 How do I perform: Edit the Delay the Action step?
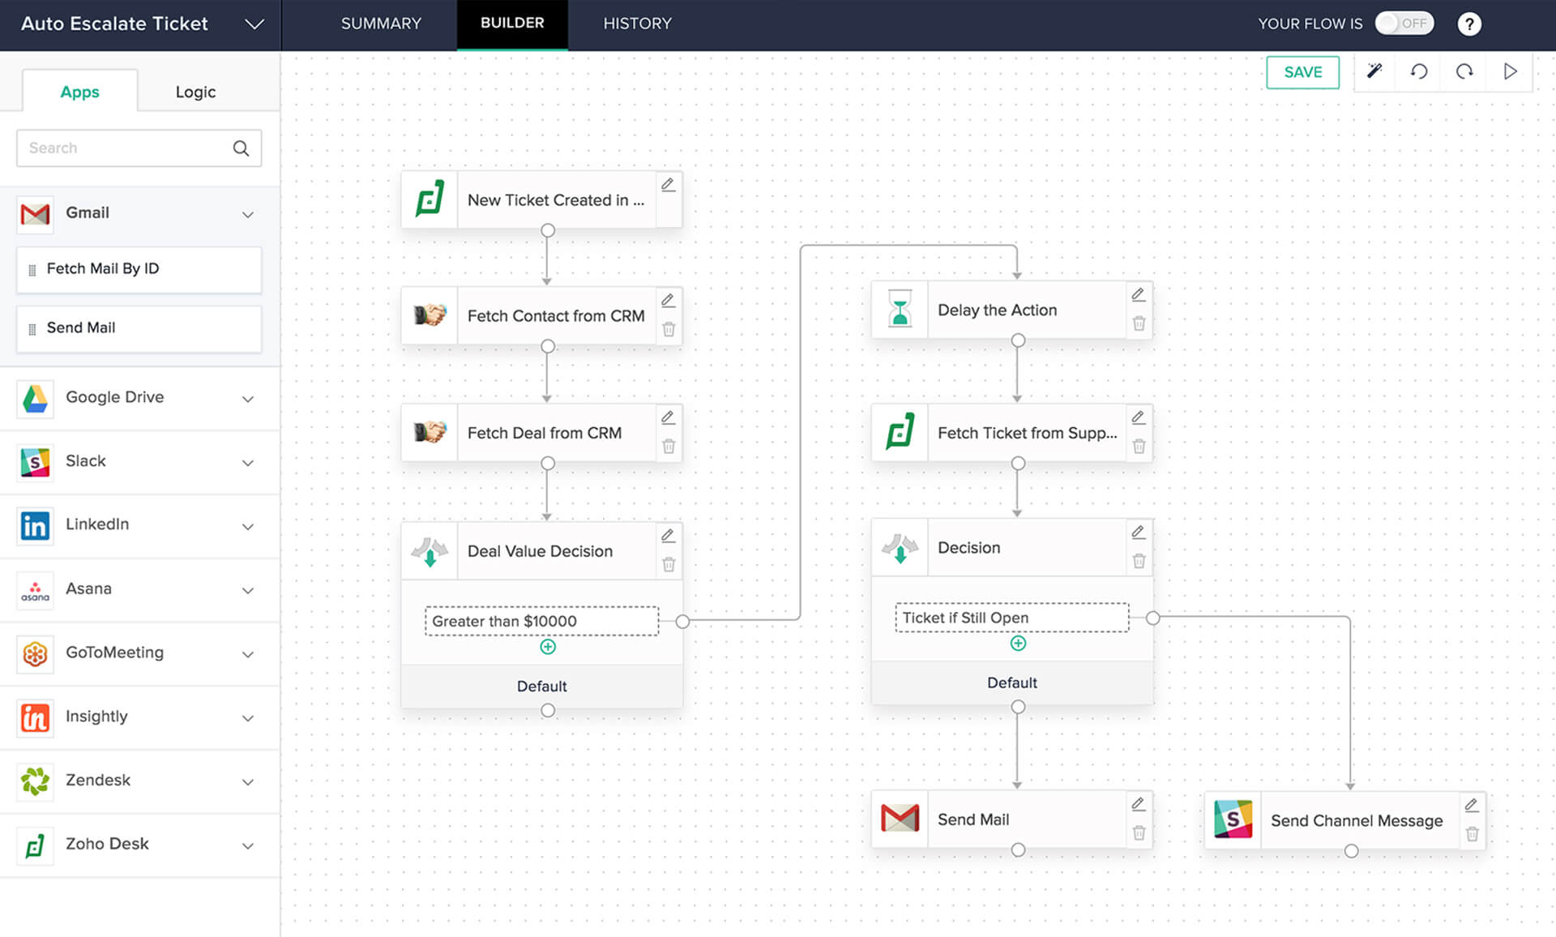point(1139,294)
